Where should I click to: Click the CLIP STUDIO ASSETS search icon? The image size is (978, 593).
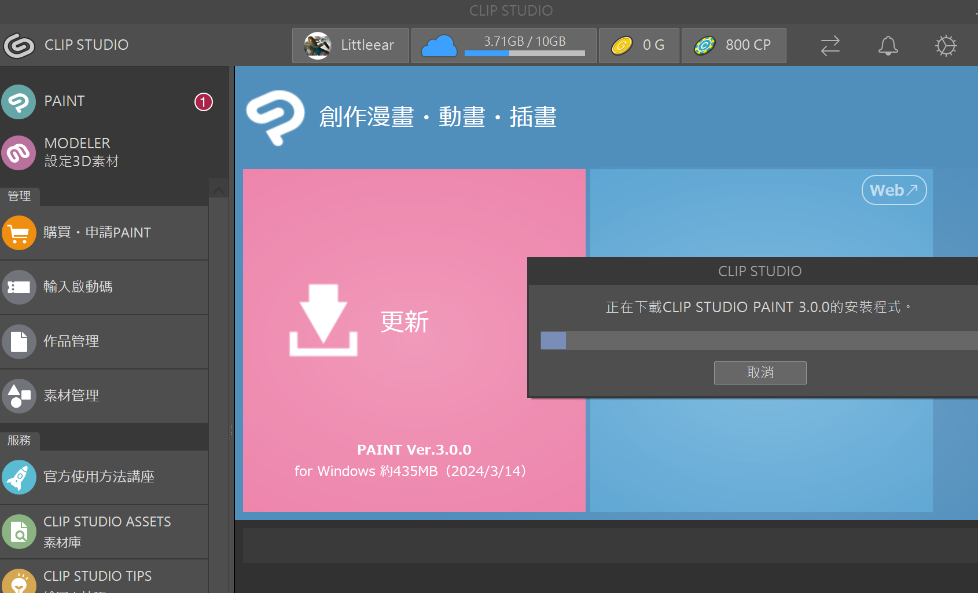[19, 532]
